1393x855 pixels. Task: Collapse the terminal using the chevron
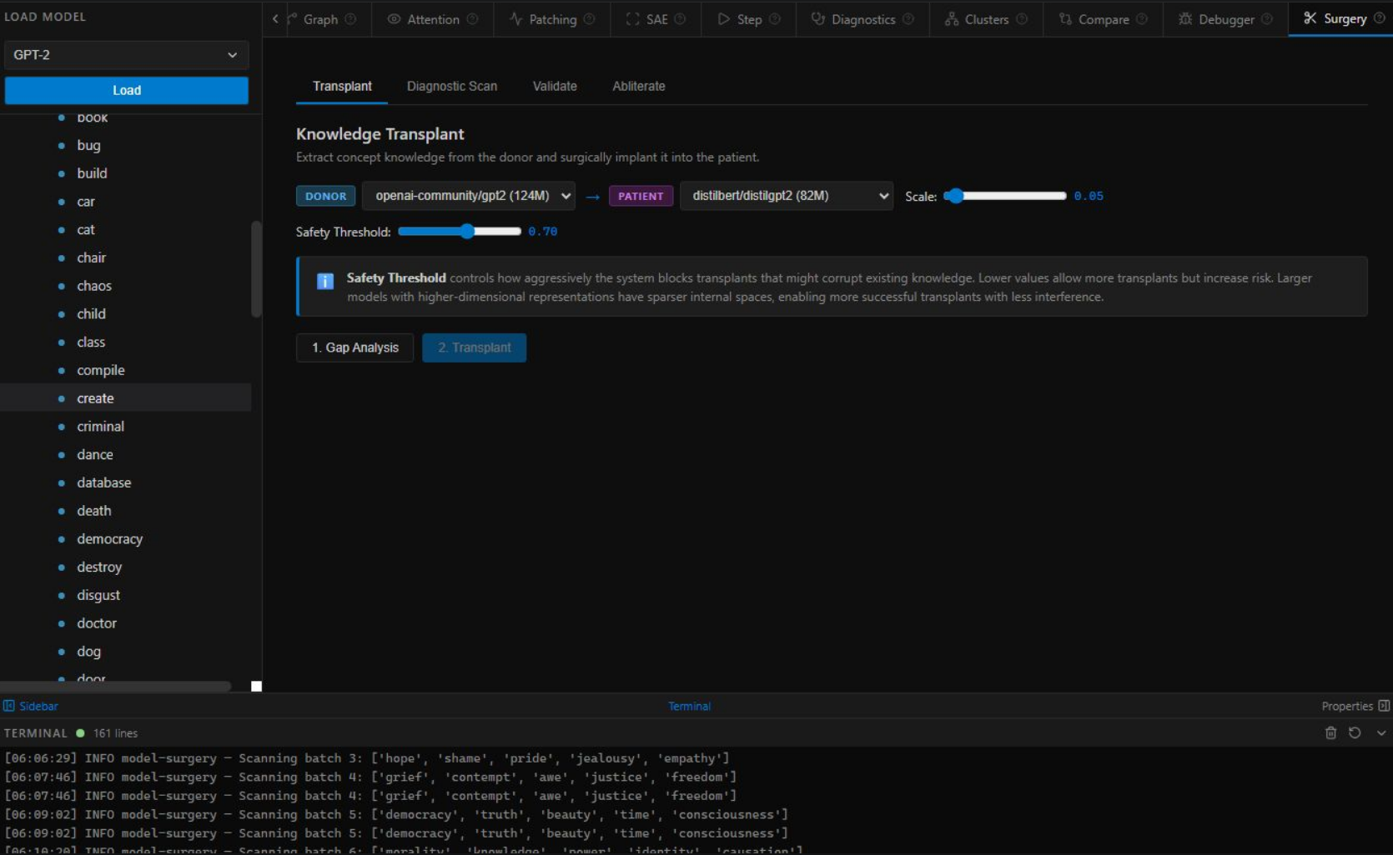(1381, 733)
